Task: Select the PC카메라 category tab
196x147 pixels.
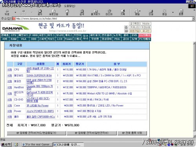Action: point(145,39)
